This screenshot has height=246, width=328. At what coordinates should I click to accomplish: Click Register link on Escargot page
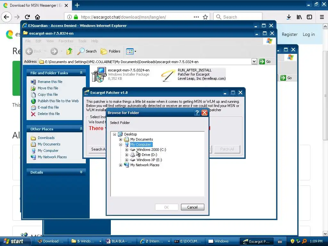290,34
